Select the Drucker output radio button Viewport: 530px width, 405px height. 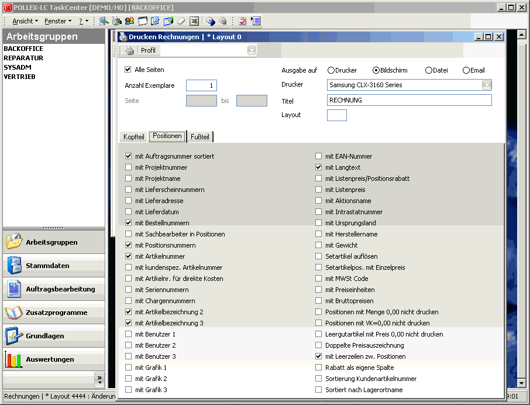click(331, 70)
